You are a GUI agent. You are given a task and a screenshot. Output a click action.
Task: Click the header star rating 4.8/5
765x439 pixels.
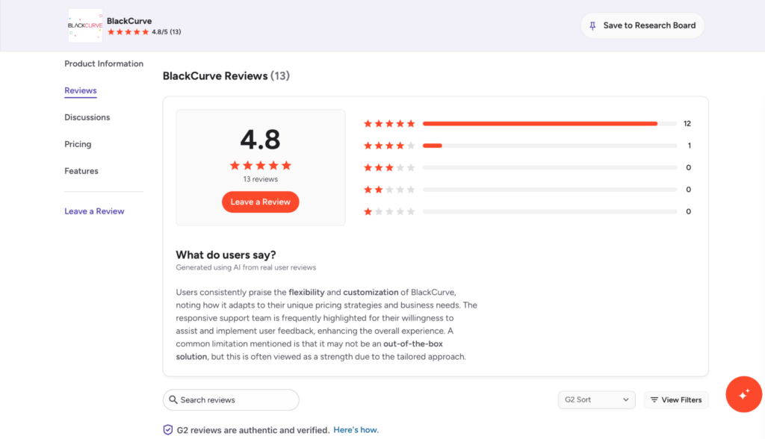pyautogui.click(x=144, y=31)
